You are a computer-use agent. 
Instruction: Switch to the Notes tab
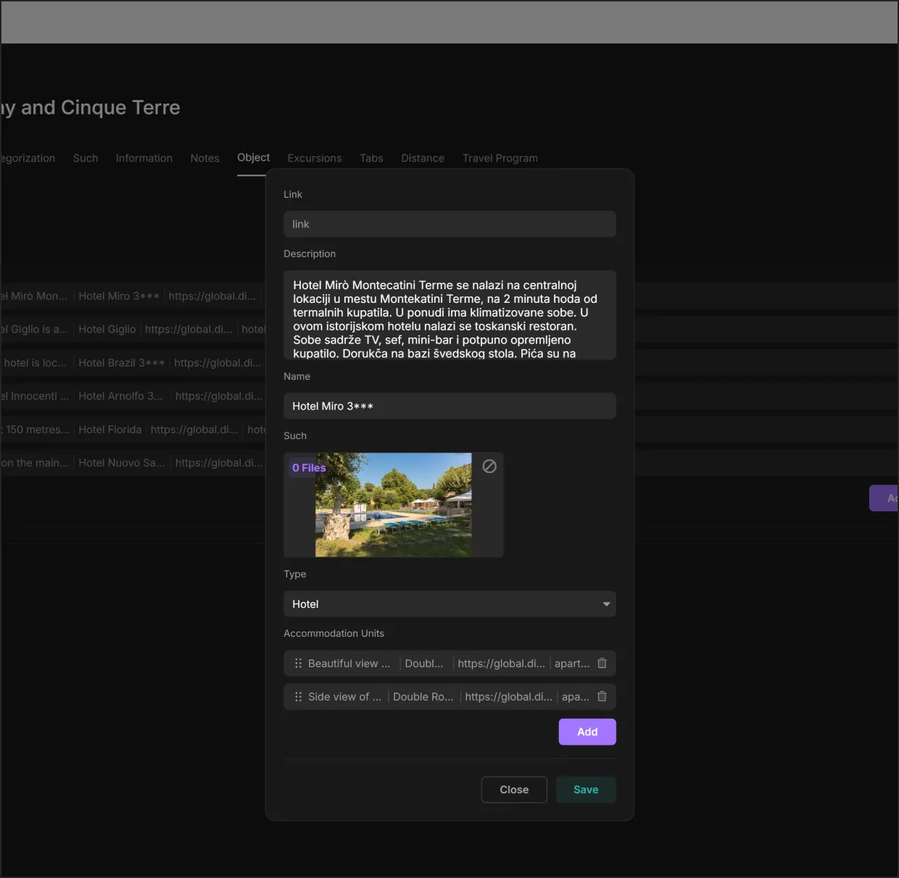204,158
